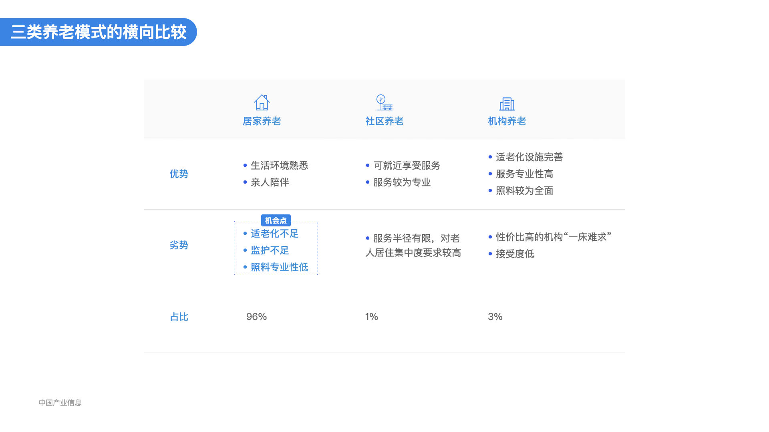Click the building icon above 机构养老

tap(507, 104)
